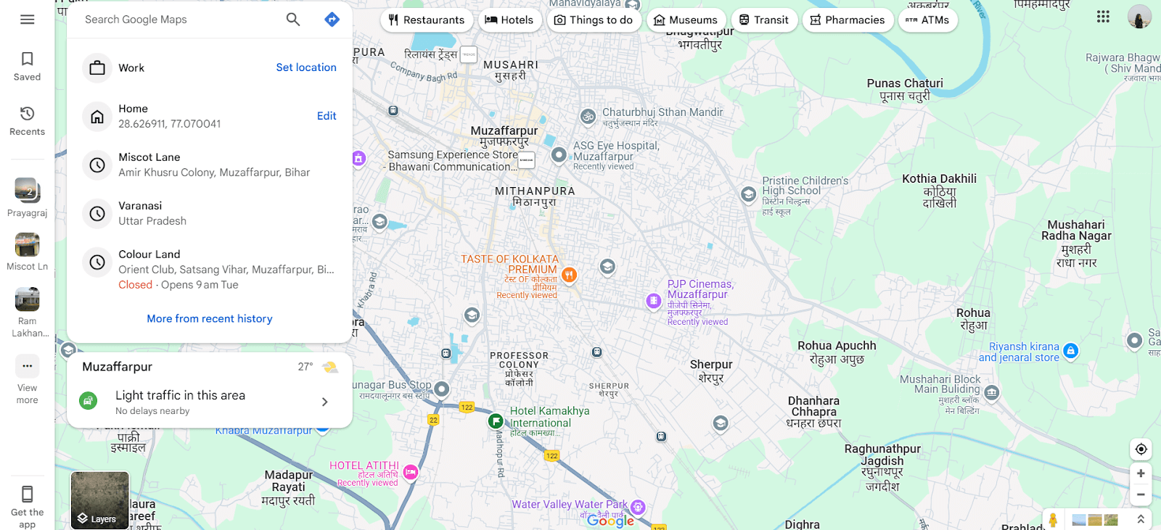
Task: Filter map by Restaurants
Action: click(427, 20)
